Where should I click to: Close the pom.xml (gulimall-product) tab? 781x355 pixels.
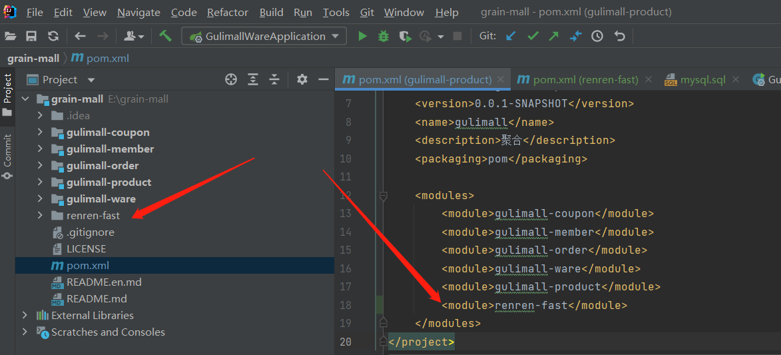501,80
